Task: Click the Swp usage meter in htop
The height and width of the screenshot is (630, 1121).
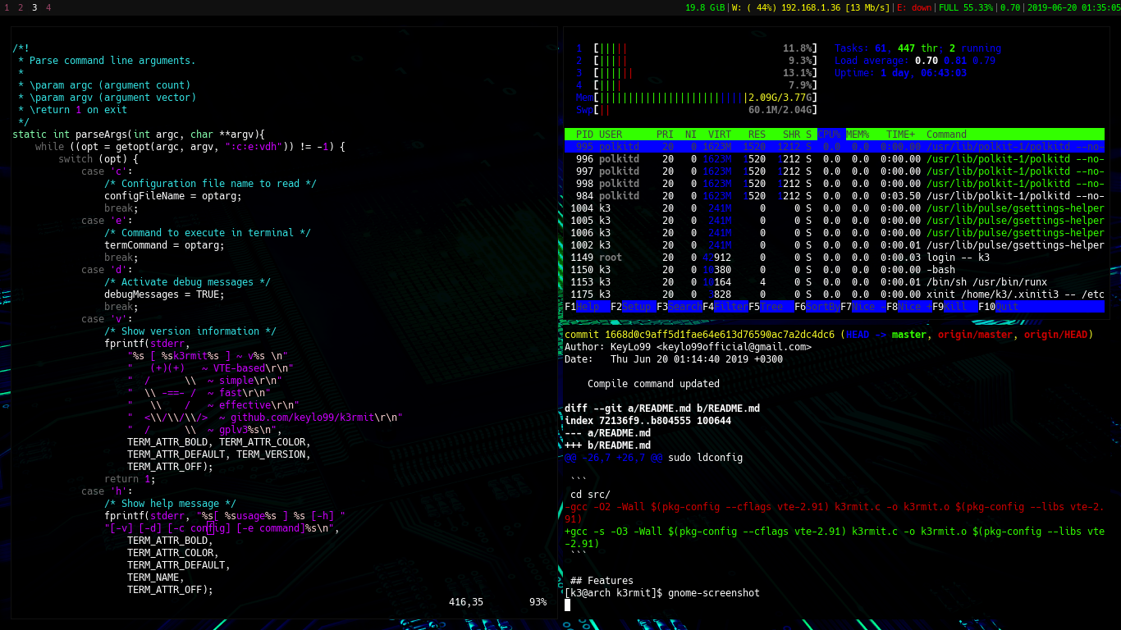Action: tap(697, 110)
